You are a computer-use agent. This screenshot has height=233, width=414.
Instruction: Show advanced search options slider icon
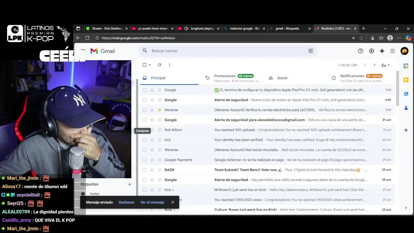tap(310, 51)
